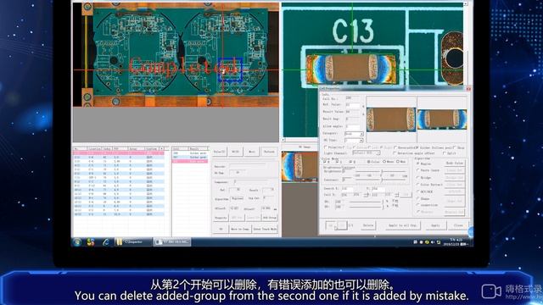Expand the Light Channel dropdown

378,152
